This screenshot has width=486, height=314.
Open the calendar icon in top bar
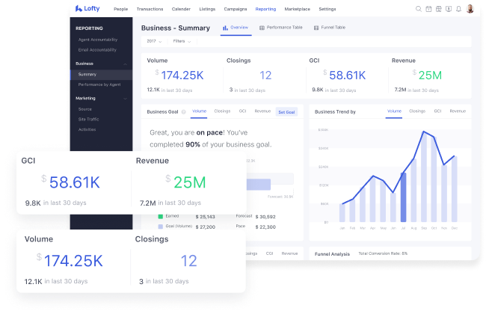coord(428,9)
